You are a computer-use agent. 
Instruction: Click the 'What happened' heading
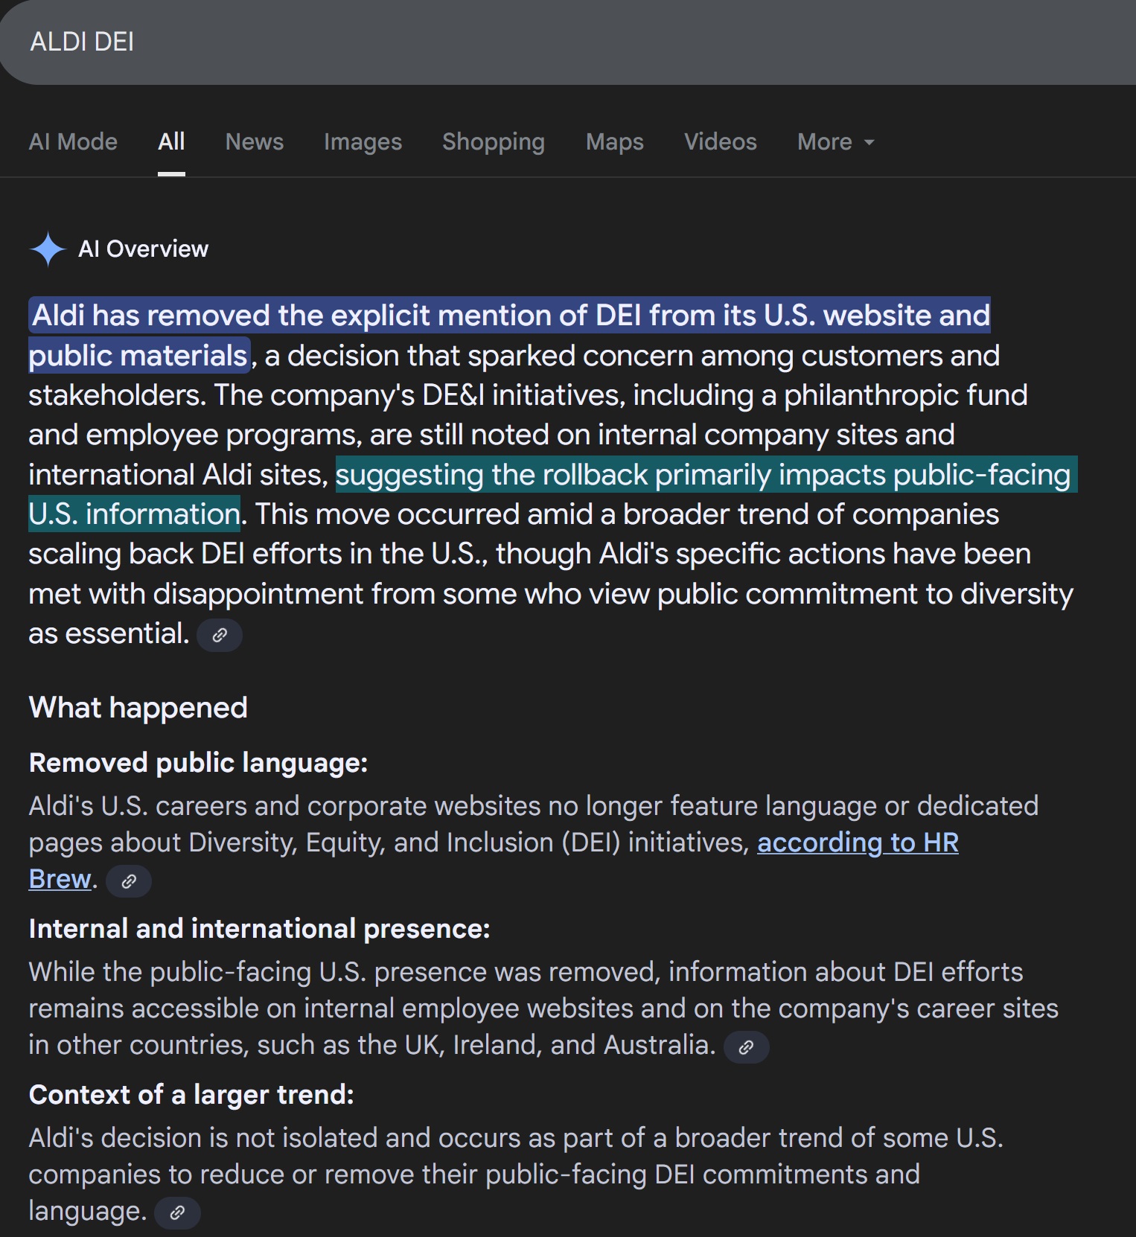[x=138, y=708]
